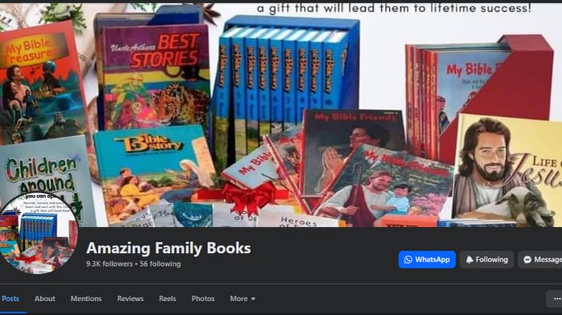Switch to the About tab
The height and width of the screenshot is (315, 562).
coord(45,298)
